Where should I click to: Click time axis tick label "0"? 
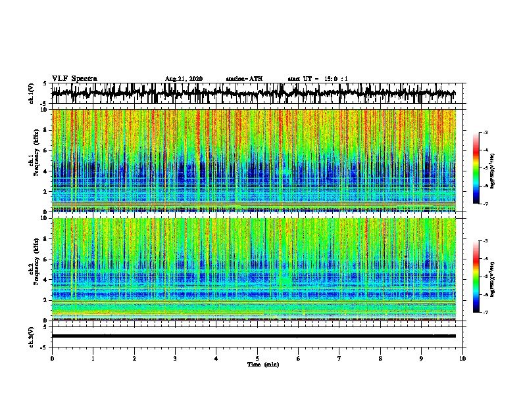(52, 358)
